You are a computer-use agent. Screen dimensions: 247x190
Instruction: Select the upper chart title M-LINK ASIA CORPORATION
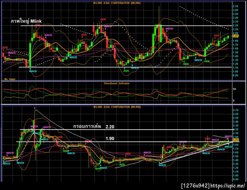117,3
